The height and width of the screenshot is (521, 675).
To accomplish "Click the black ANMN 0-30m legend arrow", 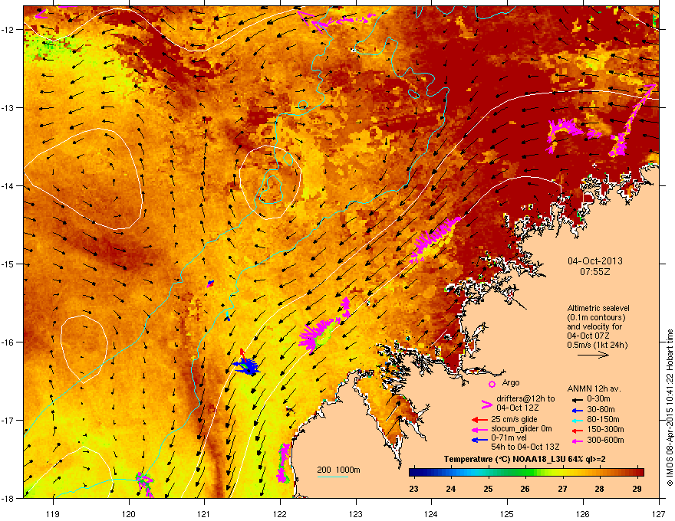I will pos(577,399).
